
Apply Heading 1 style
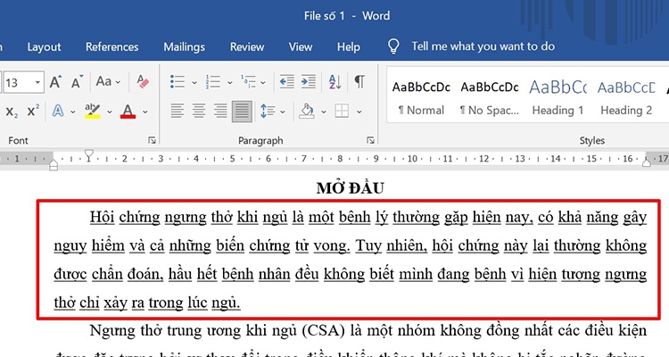(557, 98)
